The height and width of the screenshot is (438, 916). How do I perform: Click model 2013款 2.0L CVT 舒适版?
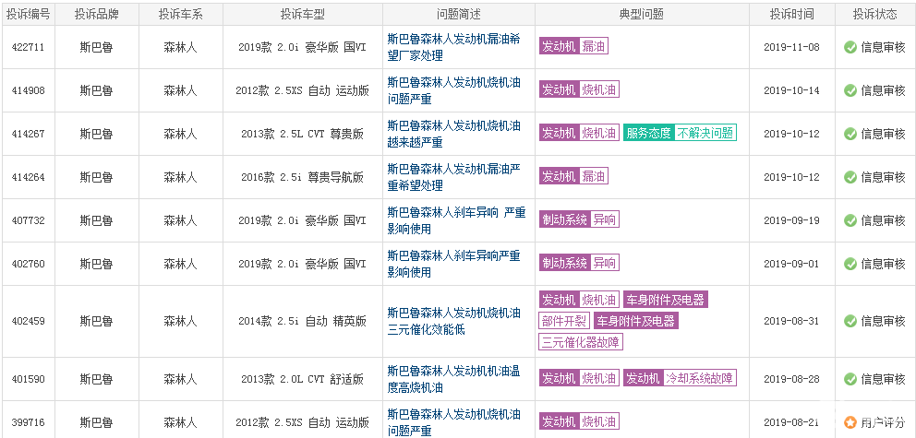(x=303, y=379)
